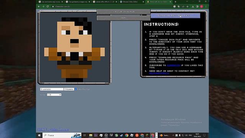Screen dimensions: 245x138
Task: Switch to the adobe after effects tab
Action: (105, 2)
